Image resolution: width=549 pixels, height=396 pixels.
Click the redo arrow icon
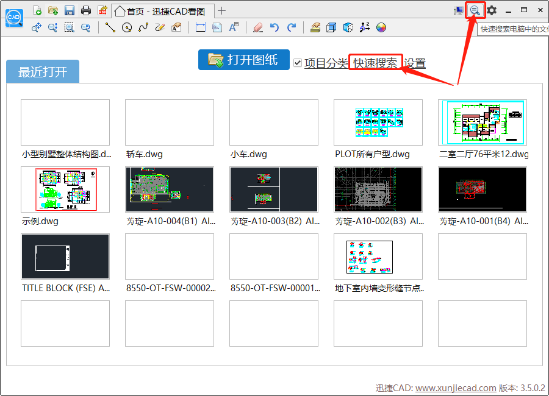coord(292,27)
